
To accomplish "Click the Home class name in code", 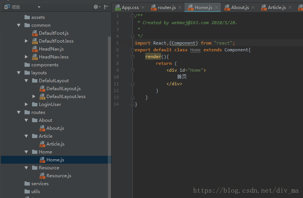I will pos(195,50).
